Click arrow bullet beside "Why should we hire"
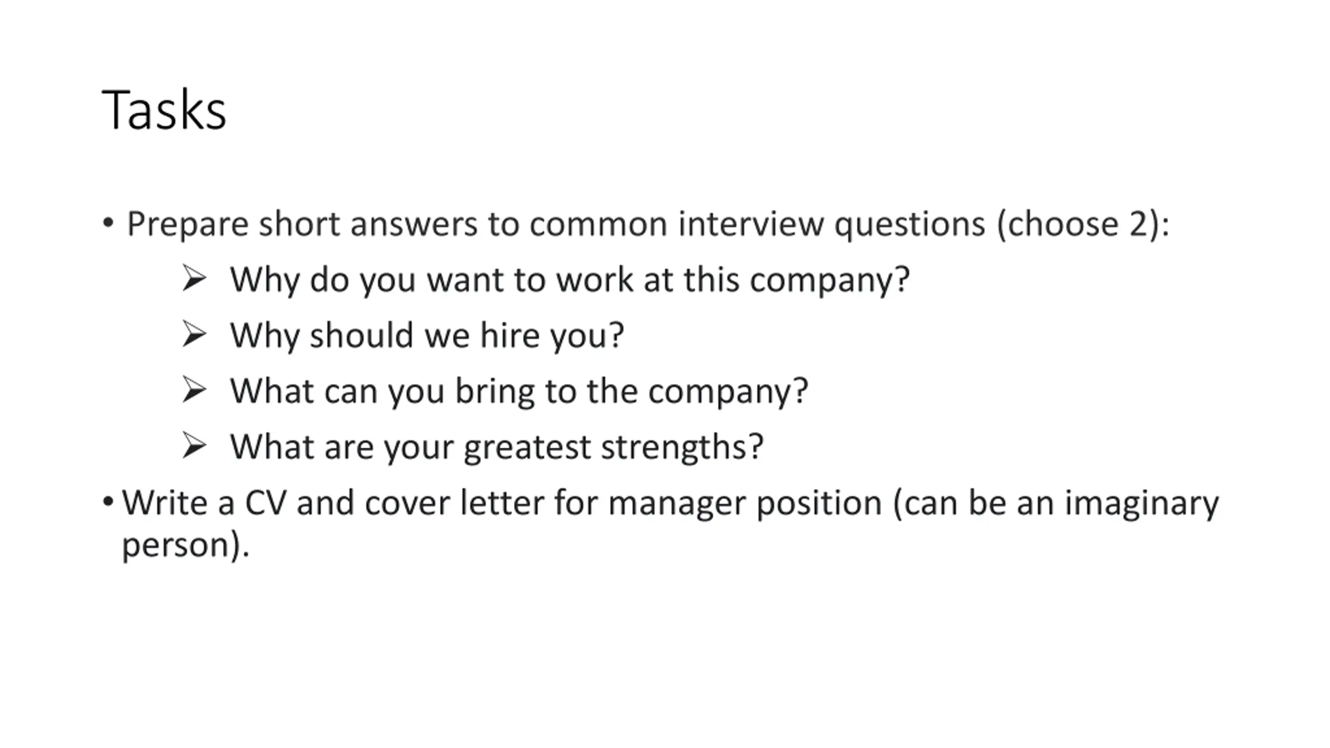The image size is (1330, 748). pos(194,333)
